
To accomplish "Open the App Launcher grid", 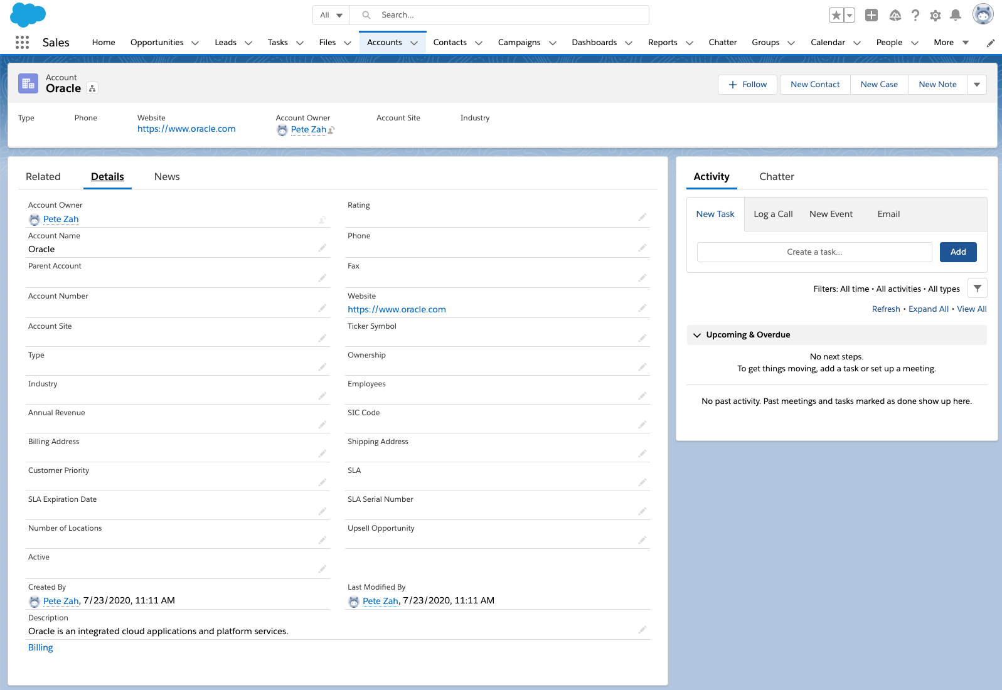I will (22, 42).
